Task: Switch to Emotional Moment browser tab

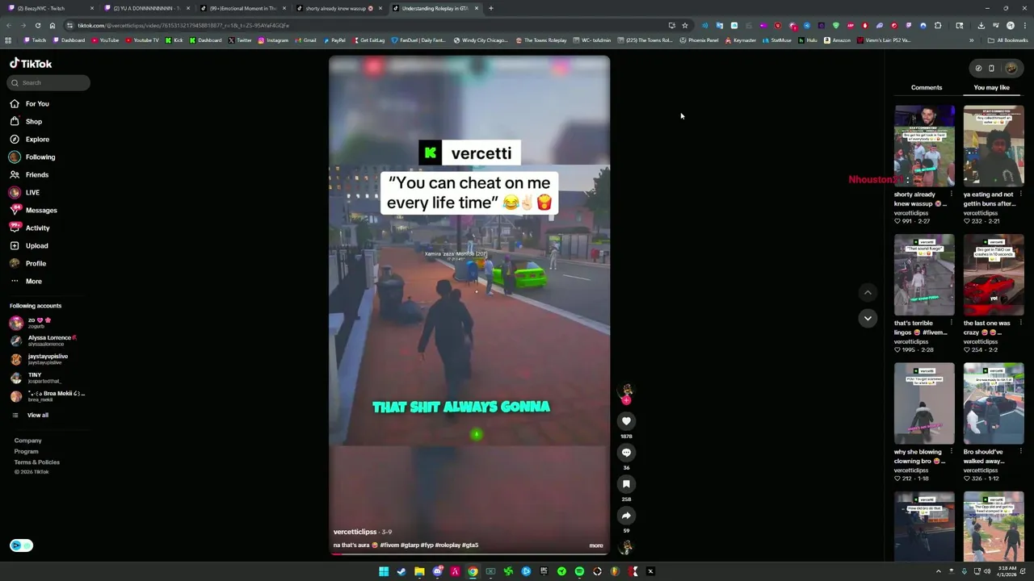Action: (x=242, y=8)
